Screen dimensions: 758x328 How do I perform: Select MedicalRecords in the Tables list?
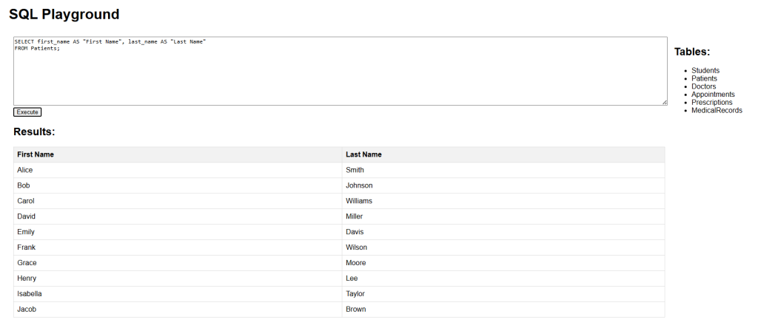(x=717, y=111)
